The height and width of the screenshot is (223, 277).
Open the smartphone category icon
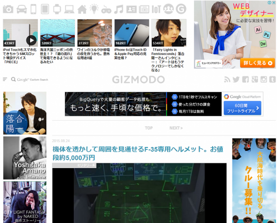(x=33, y=9)
